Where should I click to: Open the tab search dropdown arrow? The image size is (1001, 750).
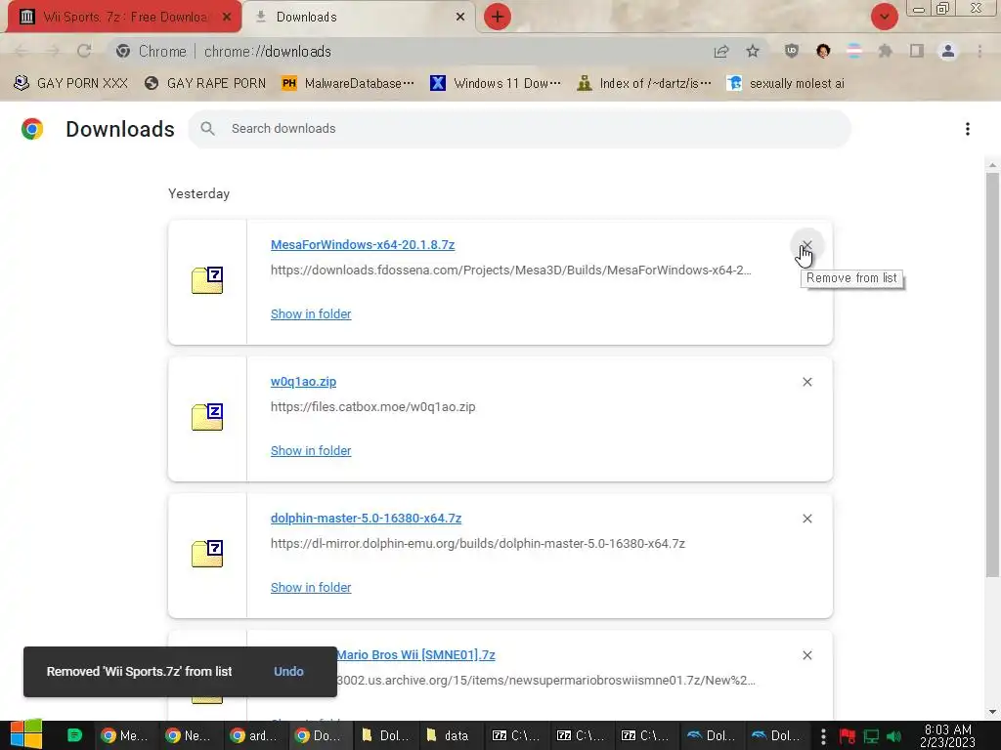[884, 17]
